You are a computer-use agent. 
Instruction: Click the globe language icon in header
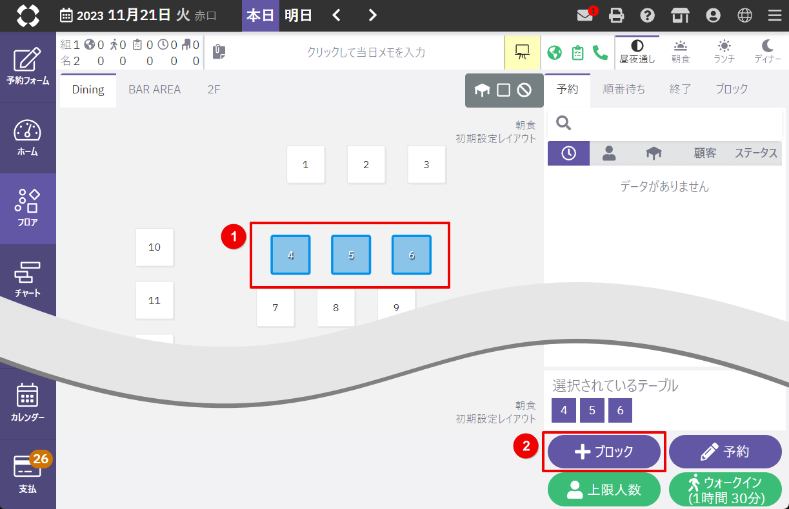tap(745, 15)
